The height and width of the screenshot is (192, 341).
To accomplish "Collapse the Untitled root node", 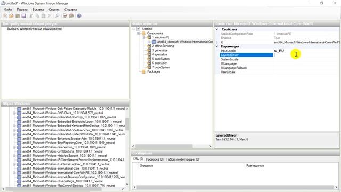I will click(134, 29).
